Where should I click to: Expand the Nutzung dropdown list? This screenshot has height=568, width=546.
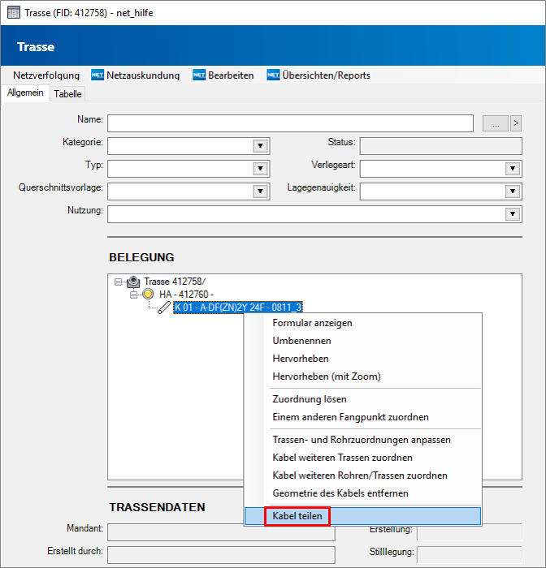[x=512, y=214]
